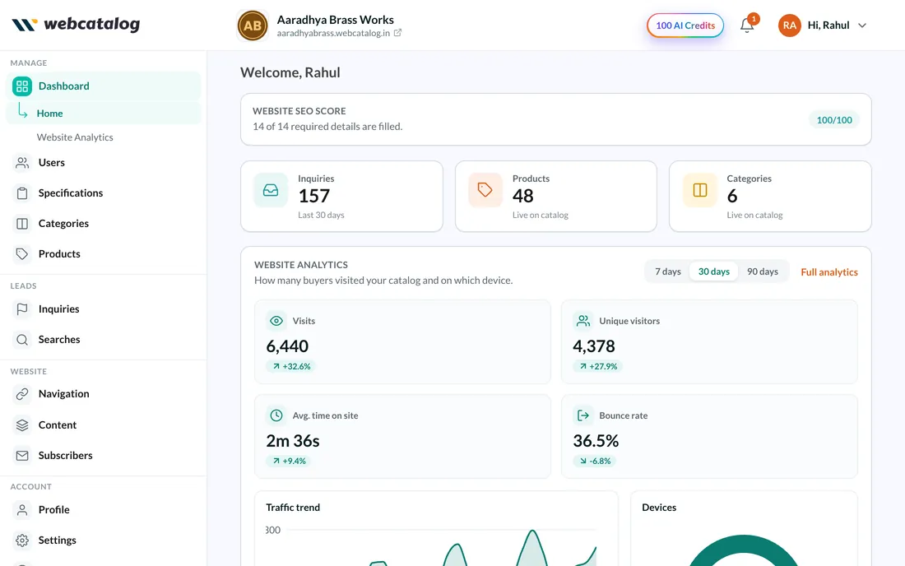Image resolution: width=905 pixels, height=566 pixels.
Task: Click the Traffic trend chart title
Action: (293, 507)
